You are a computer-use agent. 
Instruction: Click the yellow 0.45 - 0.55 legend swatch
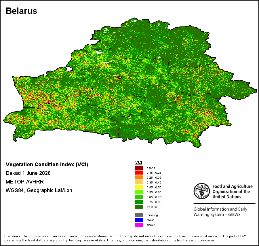(139, 187)
